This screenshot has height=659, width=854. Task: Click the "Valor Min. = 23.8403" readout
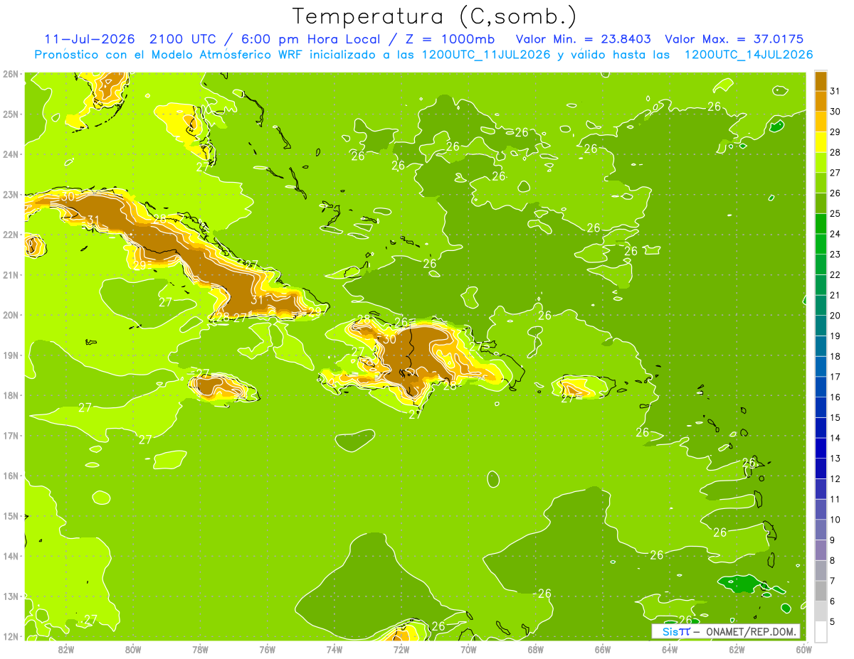coord(584,39)
